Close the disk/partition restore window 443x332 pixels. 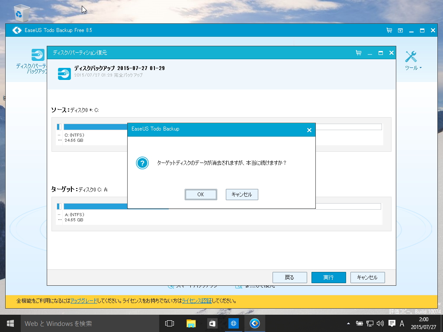[391, 53]
